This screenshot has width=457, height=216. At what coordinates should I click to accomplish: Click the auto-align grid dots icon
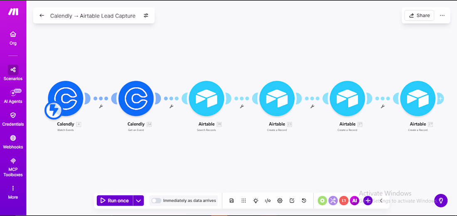[243, 201]
